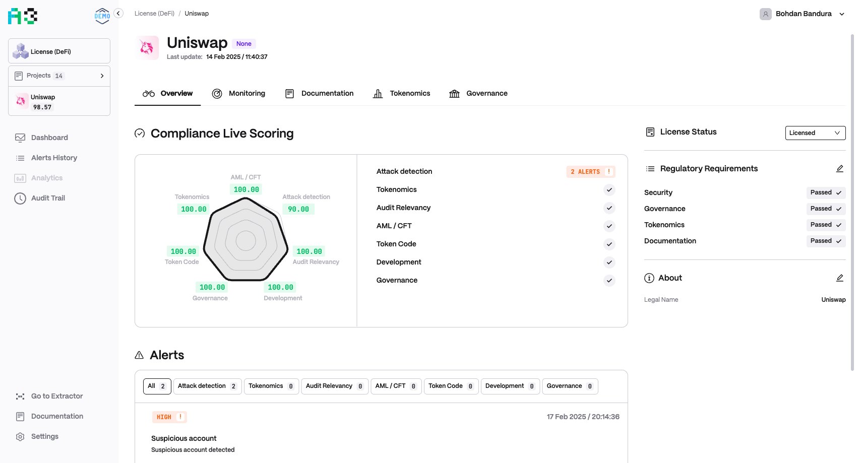
Task: Click the Monitoring radar icon
Action: 217,93
